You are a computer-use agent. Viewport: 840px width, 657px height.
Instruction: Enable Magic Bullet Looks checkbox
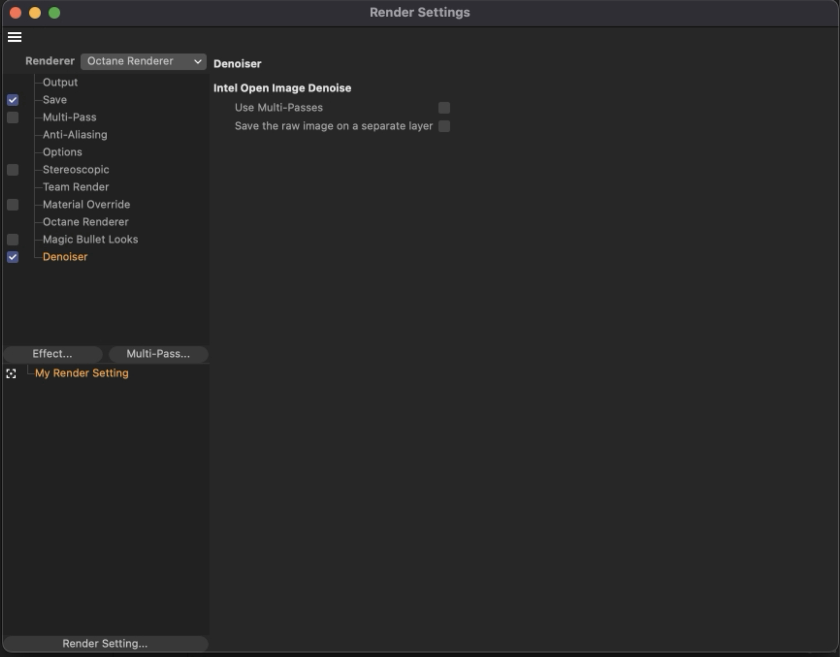tap(13, 239)
